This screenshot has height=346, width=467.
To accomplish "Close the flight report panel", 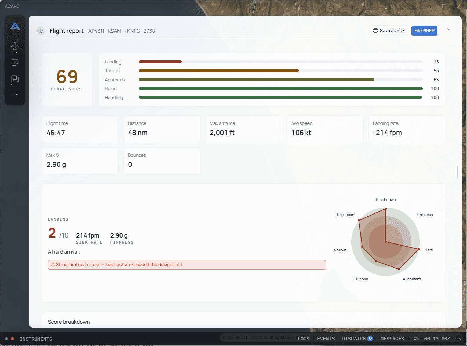I will [x=448, y=29].
